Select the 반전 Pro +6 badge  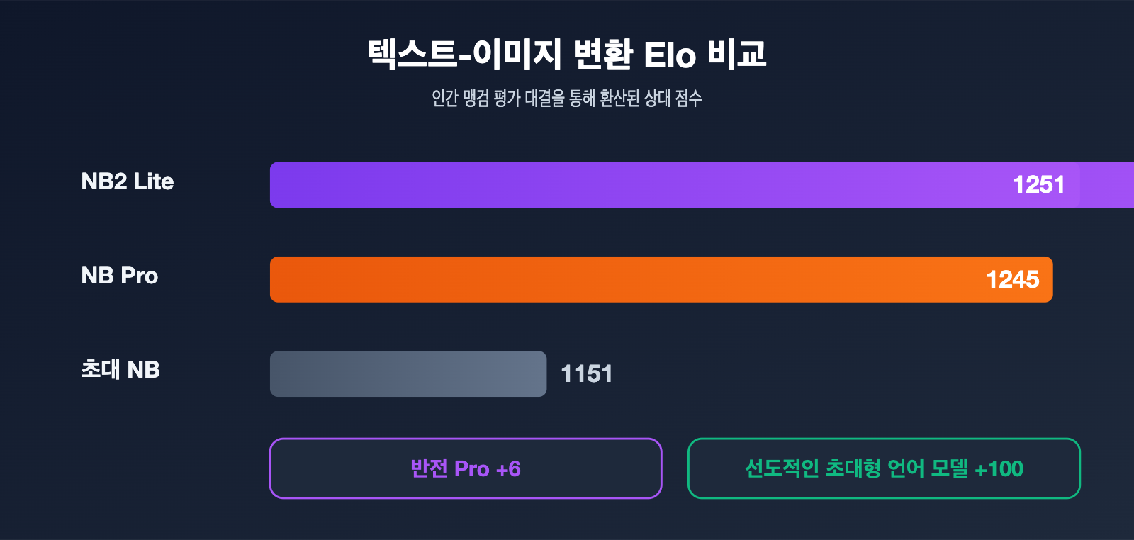[466, 468]
